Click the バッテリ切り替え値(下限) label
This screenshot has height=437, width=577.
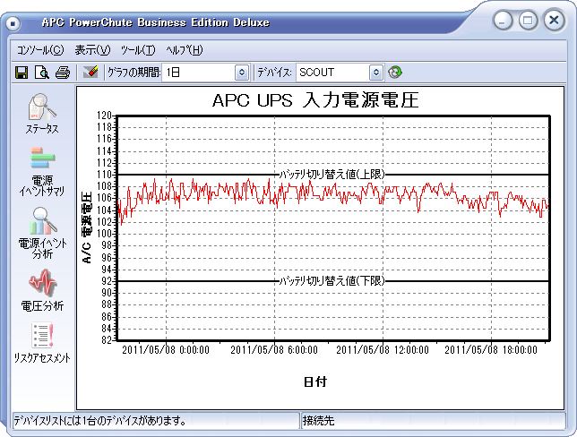(332, 281)
